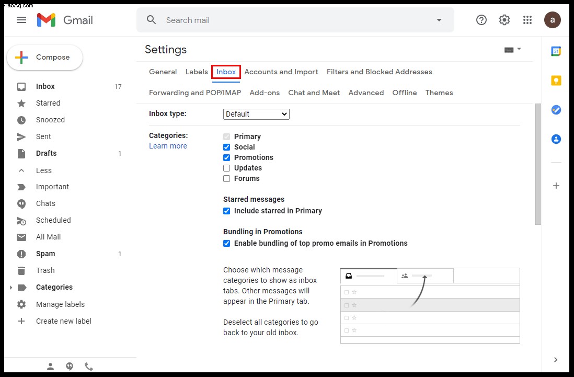Click the Support help icon
This screenshot has height=377, width=574.
pos(481,20)
